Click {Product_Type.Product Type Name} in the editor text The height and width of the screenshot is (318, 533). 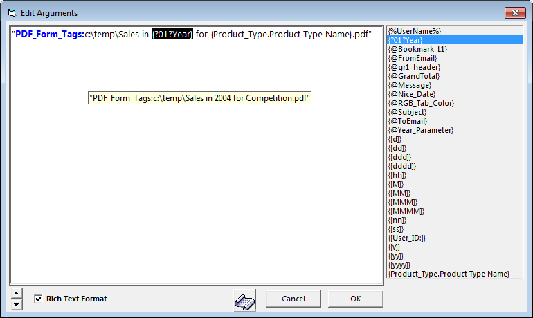282,35
